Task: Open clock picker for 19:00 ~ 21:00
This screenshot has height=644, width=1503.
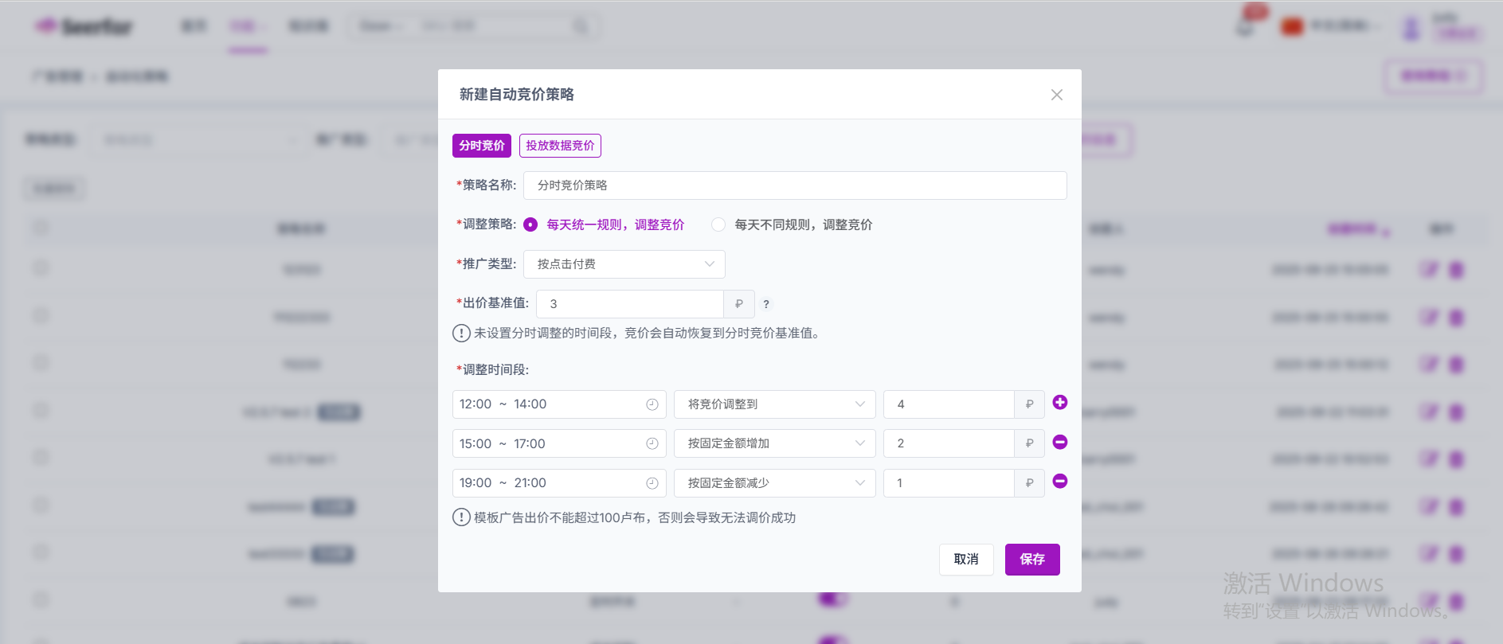Action: pyautogui.click(x=652, y=483)
